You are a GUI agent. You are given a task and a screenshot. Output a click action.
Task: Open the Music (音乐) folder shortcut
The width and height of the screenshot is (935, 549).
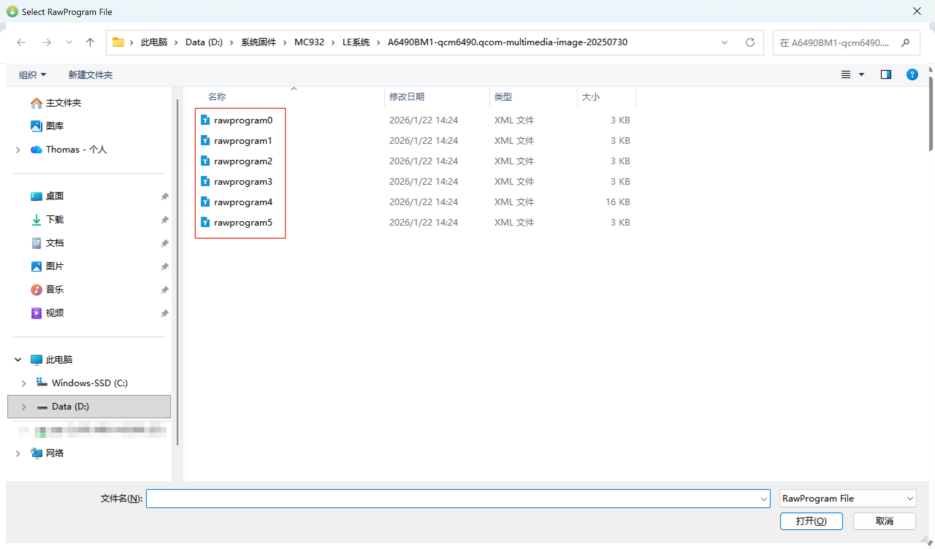pyautogui.click(x=54, y=290)
